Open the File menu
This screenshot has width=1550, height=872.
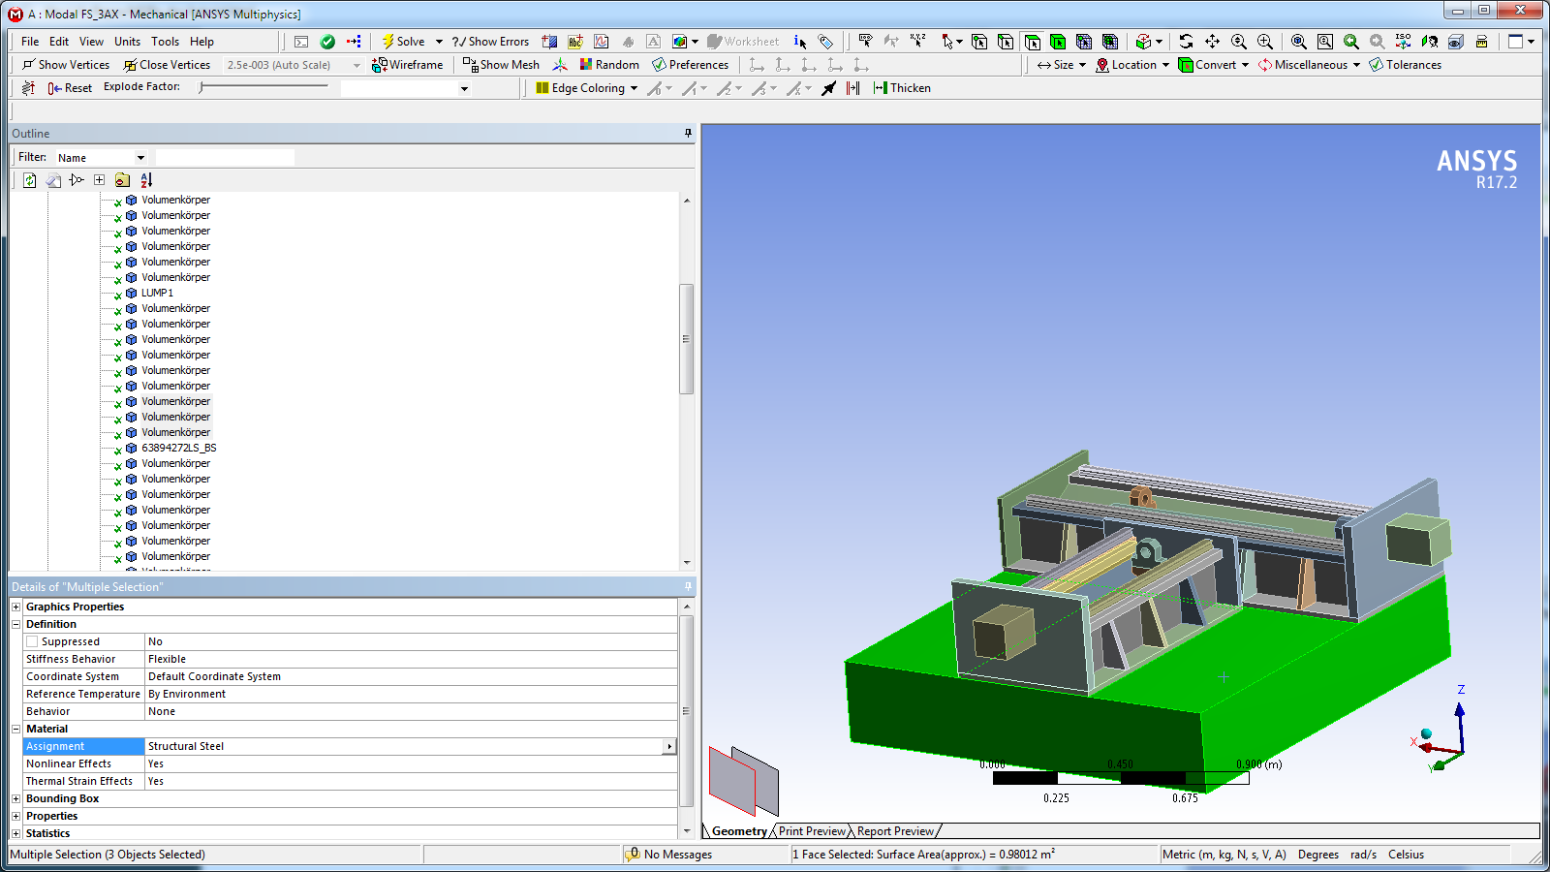click(30, 42)
